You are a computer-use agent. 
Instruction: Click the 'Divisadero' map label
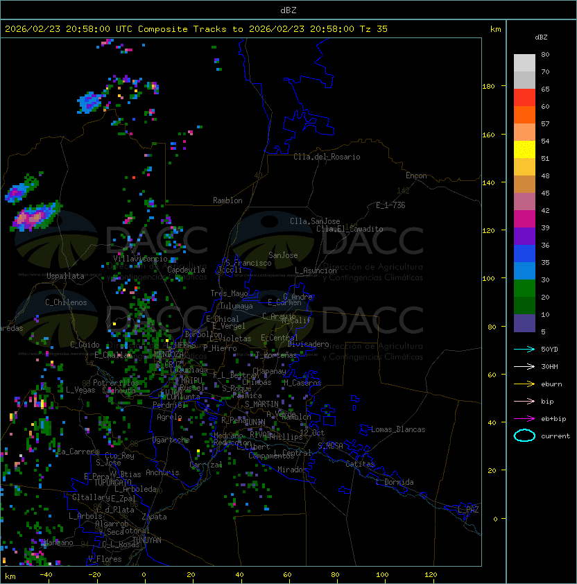click(x=308, y=344)
